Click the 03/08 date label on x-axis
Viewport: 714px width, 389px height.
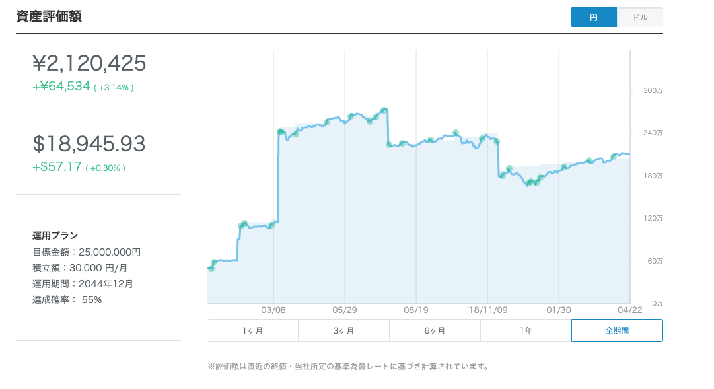click(x=273, y=309)
